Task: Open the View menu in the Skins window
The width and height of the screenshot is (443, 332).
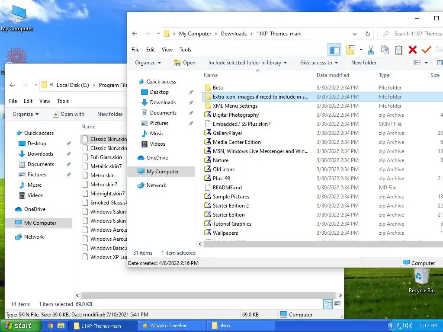Action: click(45, 101)
